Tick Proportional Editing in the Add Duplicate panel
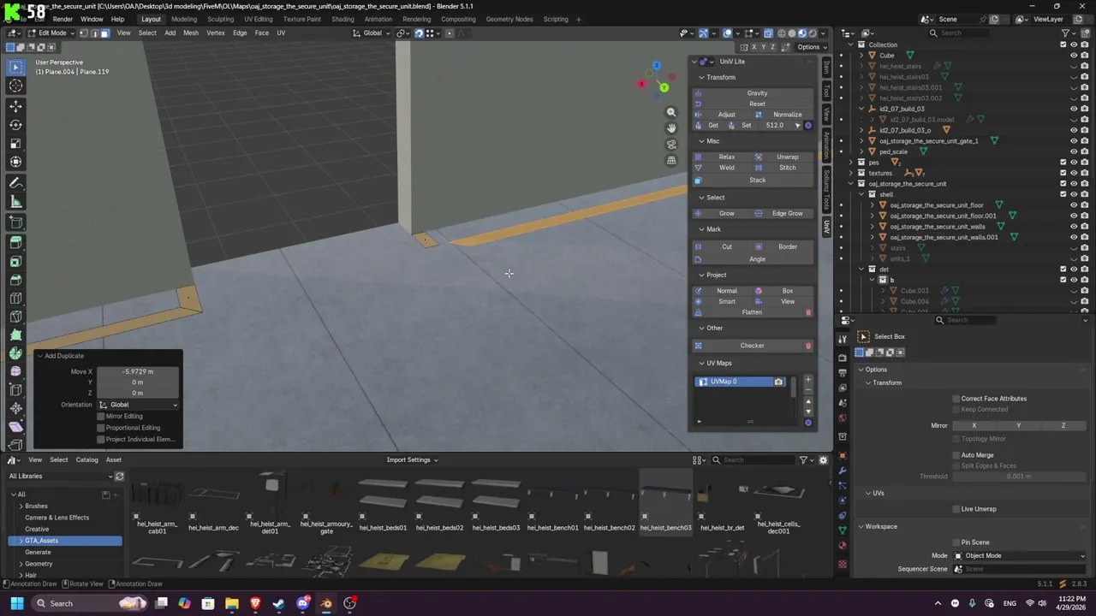This screenshot has width=1096, height=616. [101, 428]
